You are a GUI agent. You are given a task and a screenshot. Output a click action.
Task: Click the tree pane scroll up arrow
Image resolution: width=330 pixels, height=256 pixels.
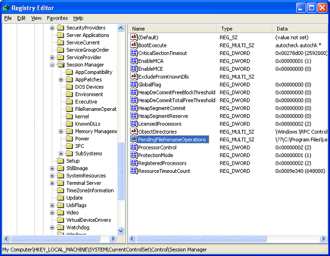pos(121,28)
